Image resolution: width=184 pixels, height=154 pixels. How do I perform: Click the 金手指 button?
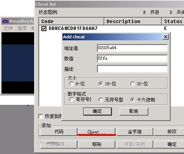(135, 132)
